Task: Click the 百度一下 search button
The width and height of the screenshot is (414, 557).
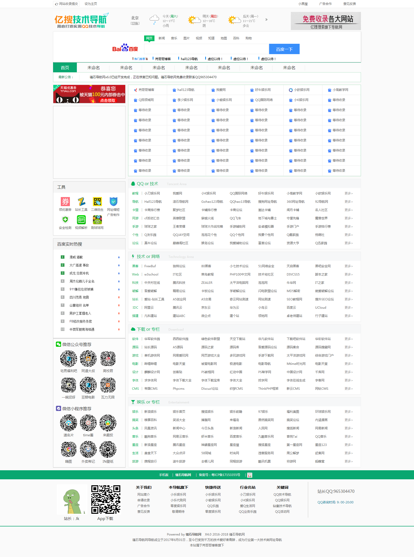Action: [284, 49]
